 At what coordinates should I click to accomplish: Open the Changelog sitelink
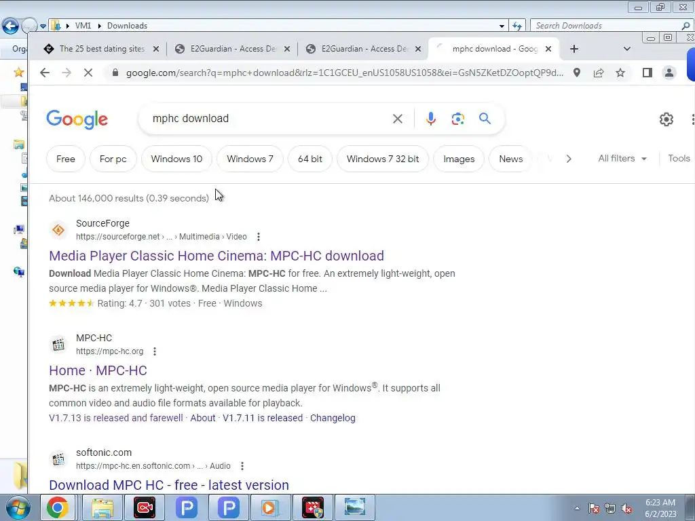[333, 418]
